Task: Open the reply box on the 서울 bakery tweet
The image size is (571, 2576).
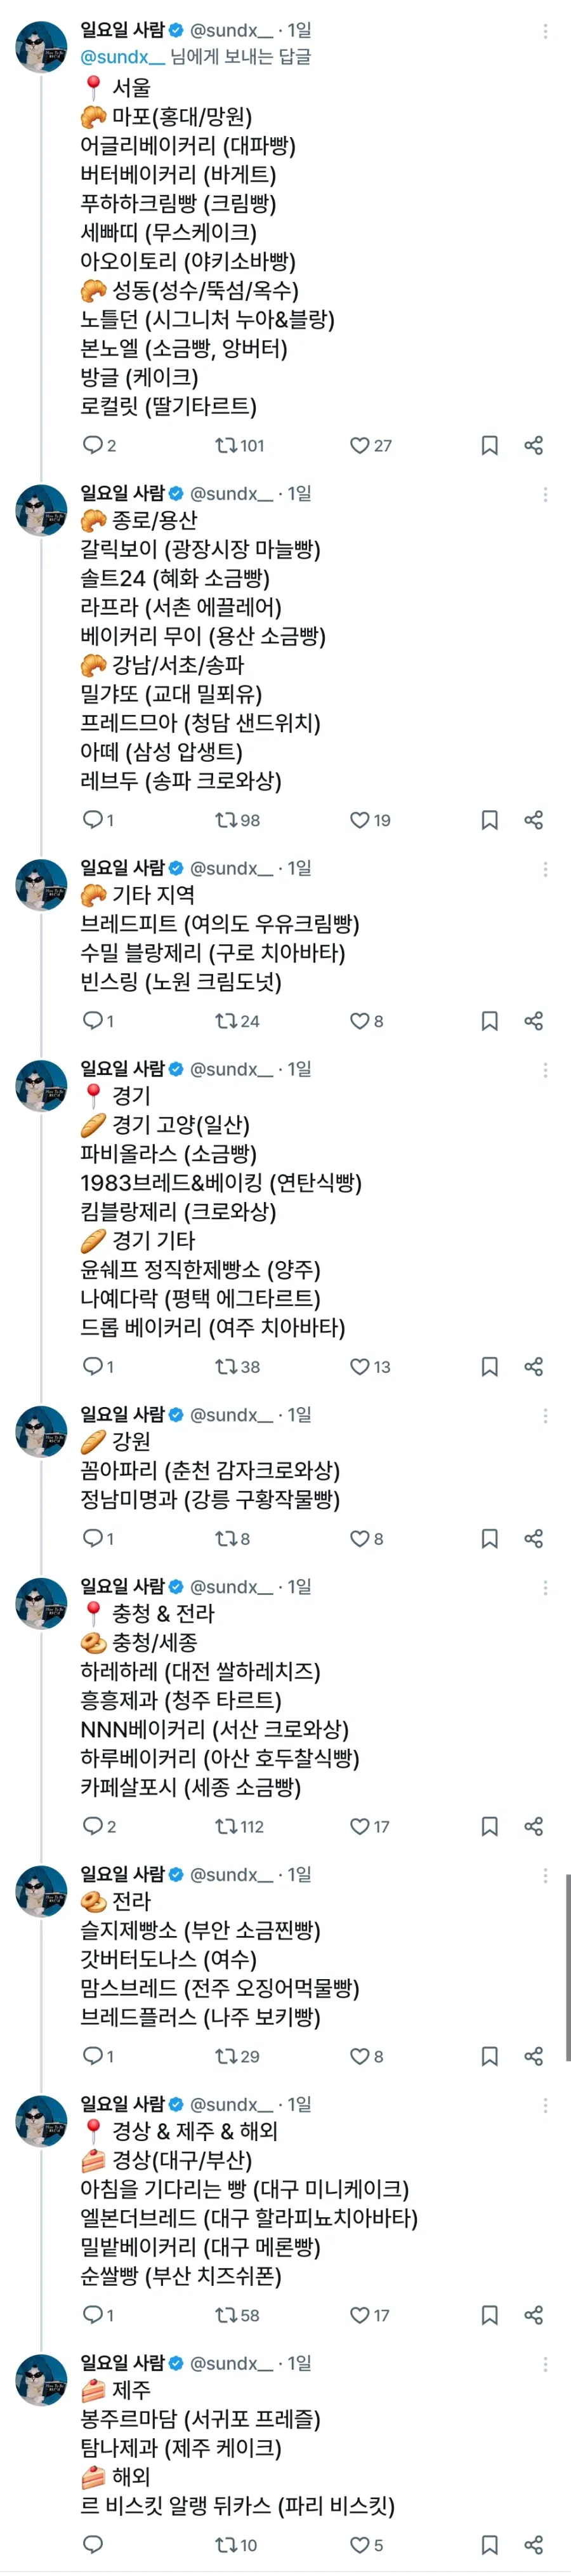Action: (95, 446)
